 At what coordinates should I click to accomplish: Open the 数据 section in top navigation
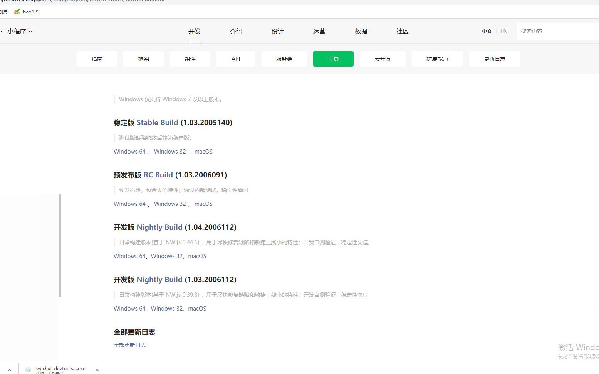(361, 31)
